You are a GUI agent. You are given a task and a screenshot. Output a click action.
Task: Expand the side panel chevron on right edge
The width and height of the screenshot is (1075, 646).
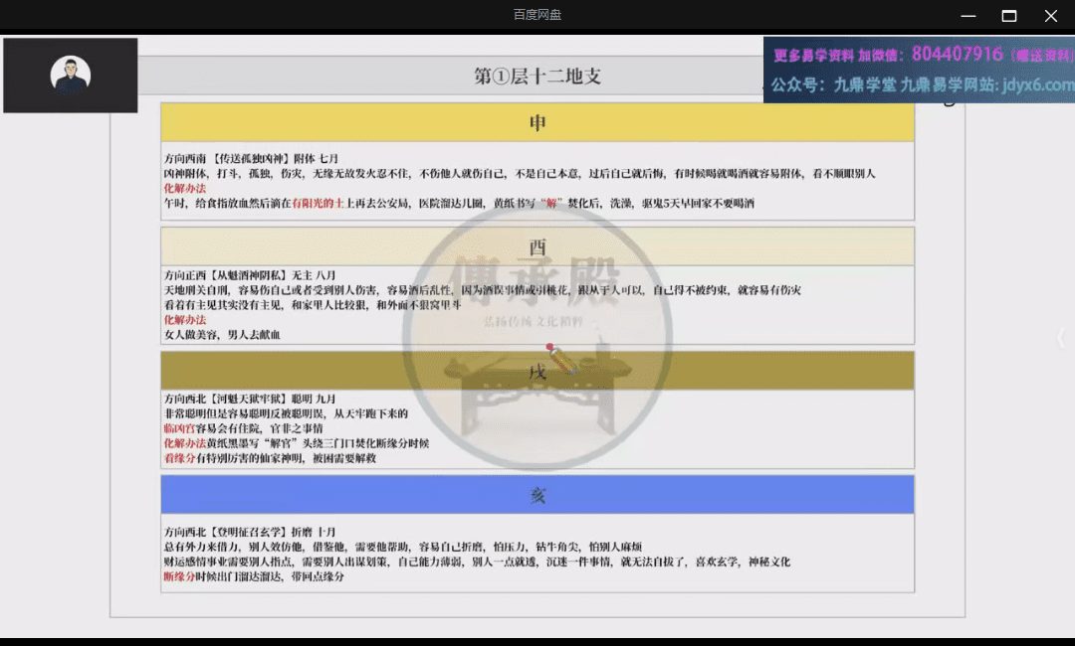coord(1060,338)
